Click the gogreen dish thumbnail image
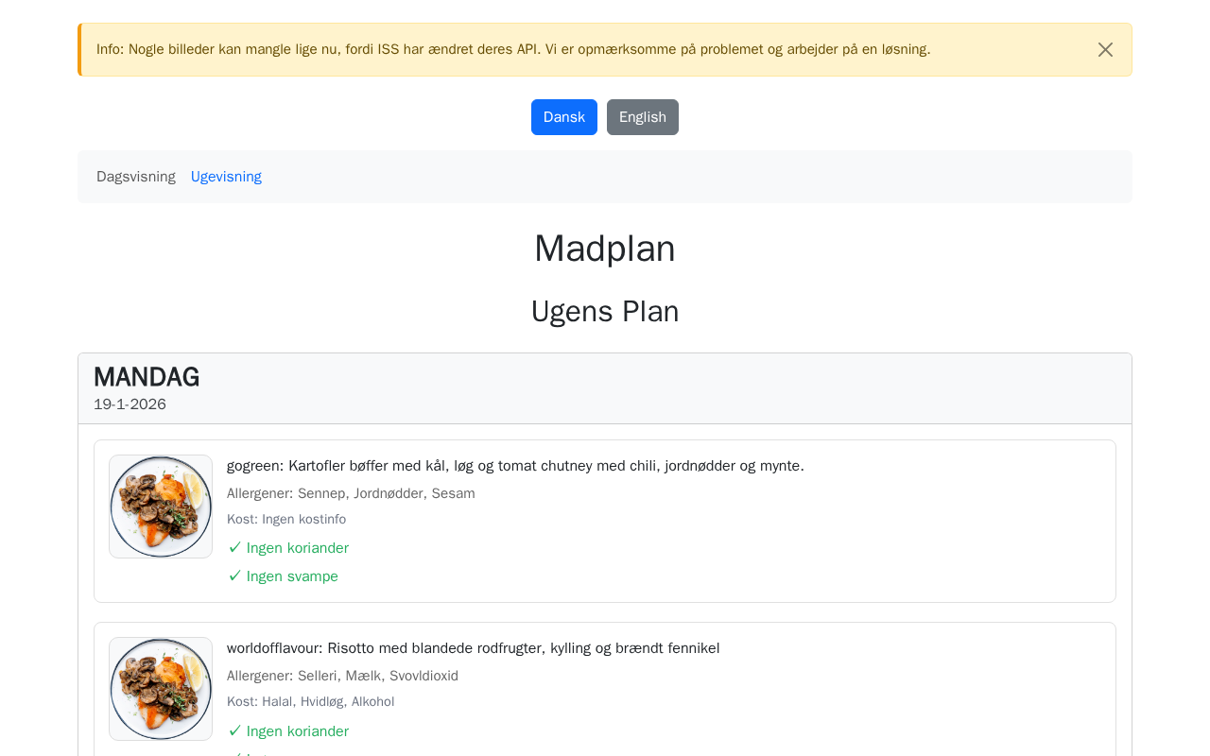 click(161, 507)
